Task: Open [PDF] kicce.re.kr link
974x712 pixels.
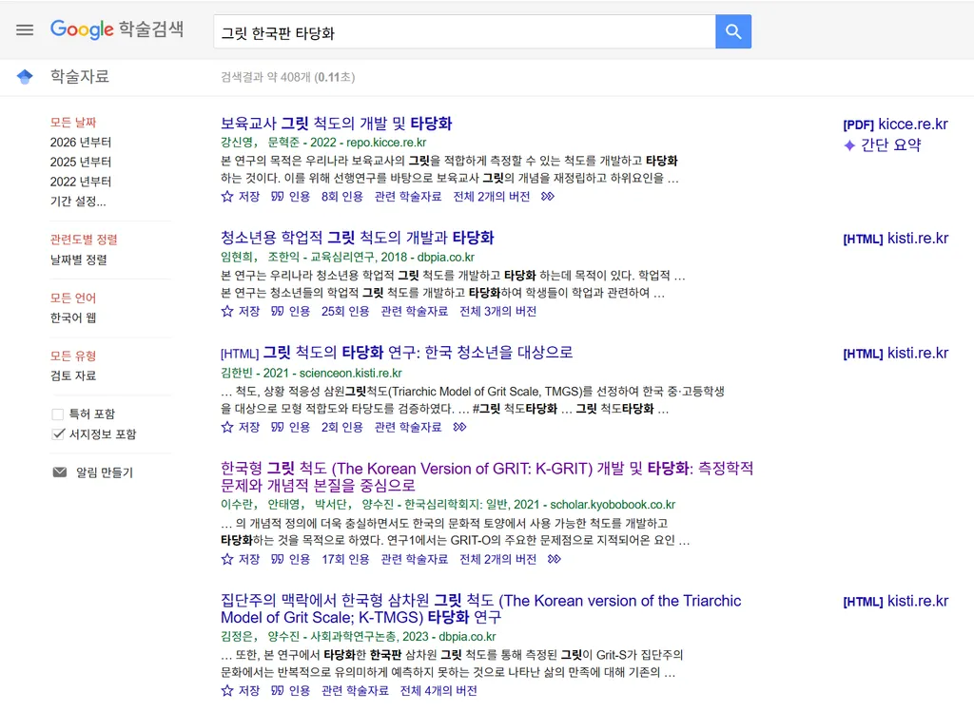Action: tap(895, 125)
